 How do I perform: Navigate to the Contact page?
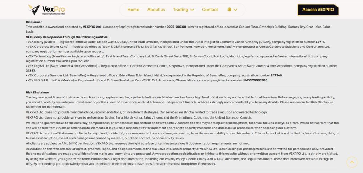tap(210, 10)
